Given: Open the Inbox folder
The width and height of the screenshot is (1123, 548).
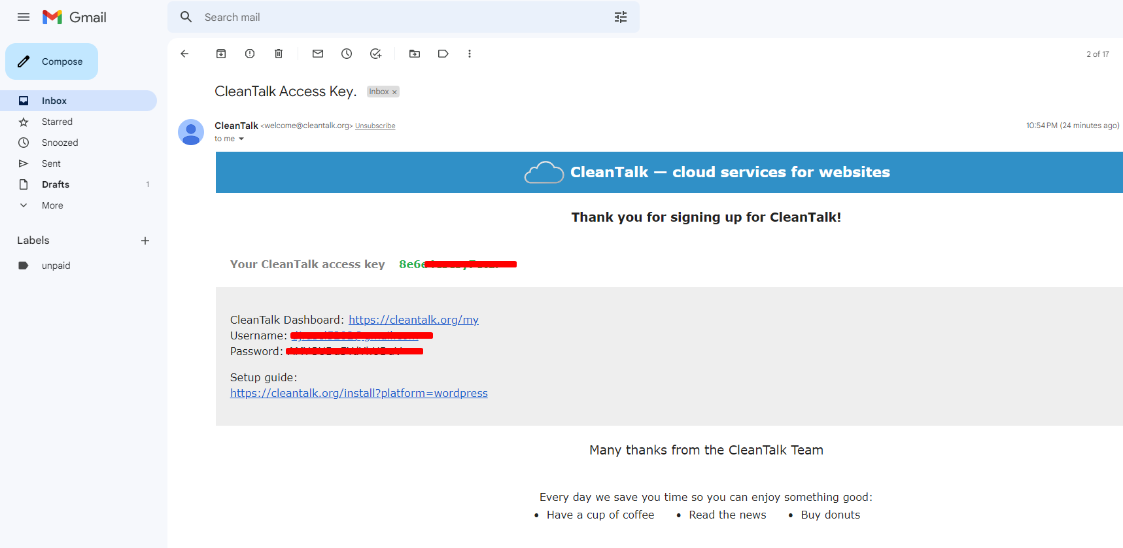Looking at the screenshot, I should [x=78, y=101].
